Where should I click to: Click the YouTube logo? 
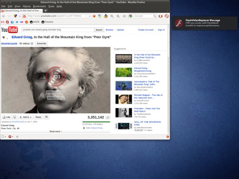pos(10,30)
